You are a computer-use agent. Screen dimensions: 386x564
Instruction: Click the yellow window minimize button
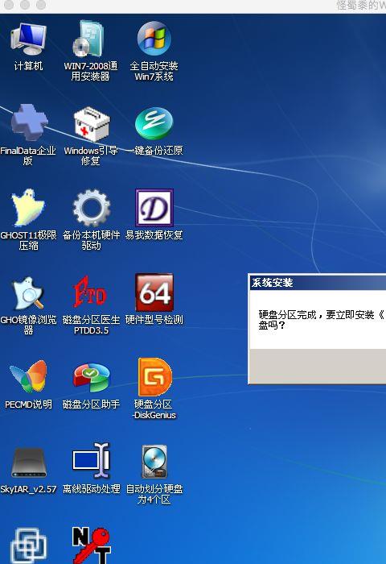click(x=25, y=5)
